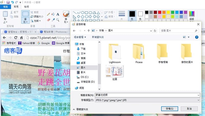This screenshot has width=205, height=116.
Task: Select the fill bucket tool
Action: (53, 14)
